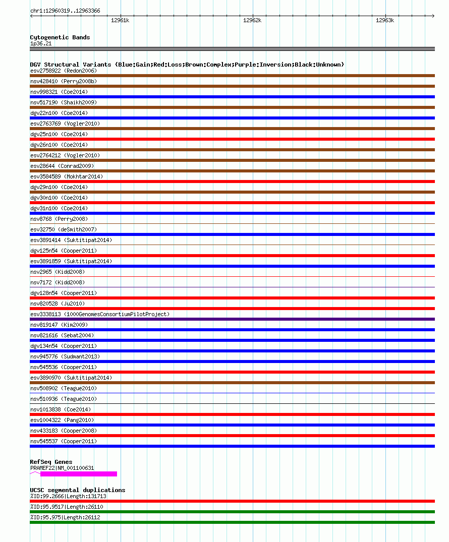449x542 pixels.
Task: Click nsv510936 (Teague2010) label
Action: [64, 399]
